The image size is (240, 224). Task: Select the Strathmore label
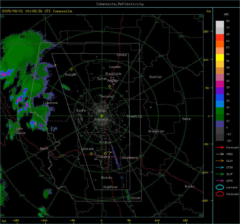(130, 158)
